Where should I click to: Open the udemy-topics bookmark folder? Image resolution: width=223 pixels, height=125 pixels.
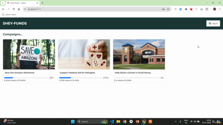coord(9,15)
